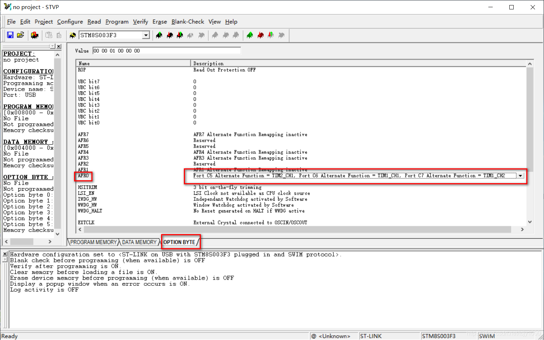Open the Read menu
The height and width of the screenshot is (340, 544).
pos(94,22)
